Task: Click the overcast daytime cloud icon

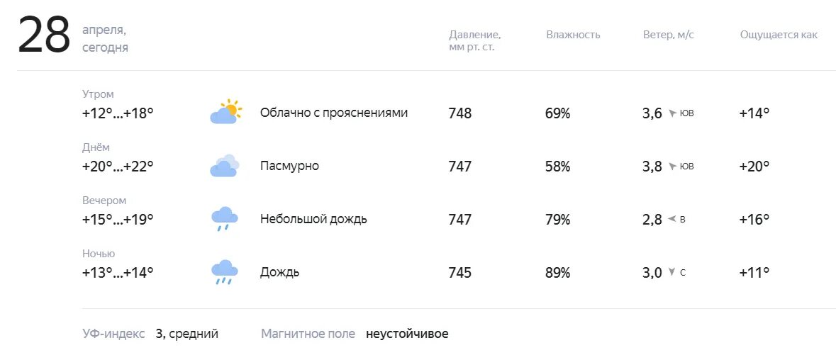Action: click(x=225, y=165)
